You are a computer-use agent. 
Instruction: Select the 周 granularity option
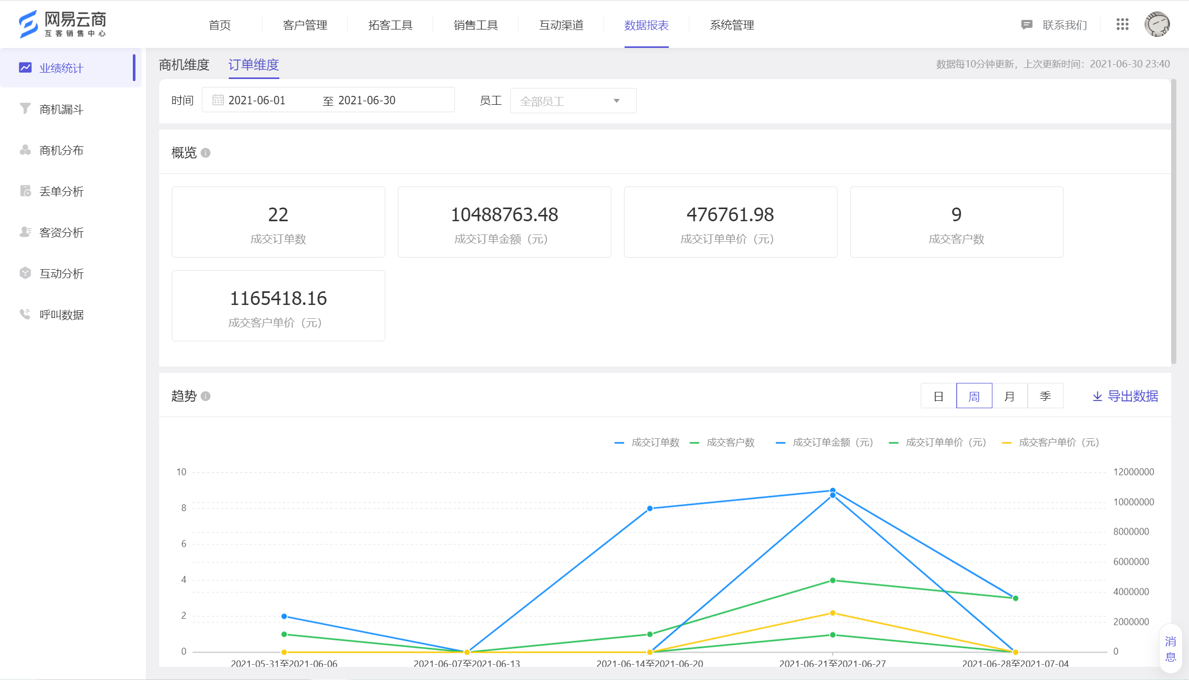pyautogui.click(x=974, y=396)
